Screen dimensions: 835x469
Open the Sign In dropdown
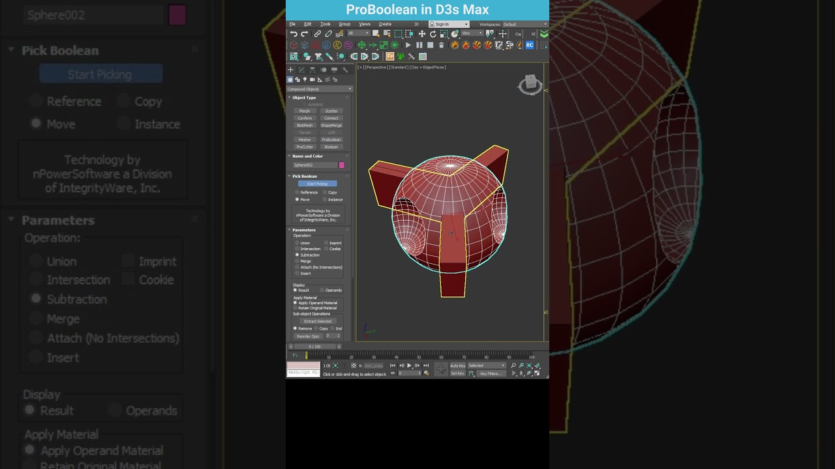click(449, 24)
